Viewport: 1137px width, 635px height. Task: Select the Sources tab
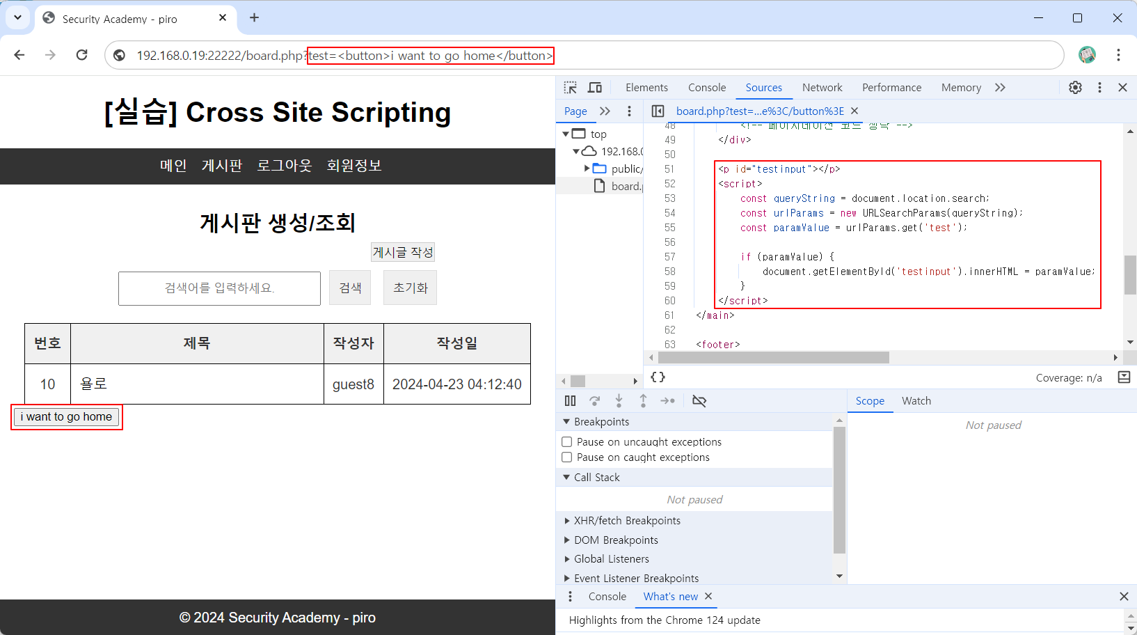(764, 88)
